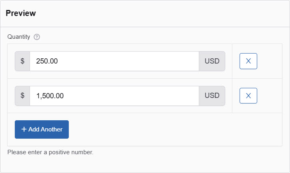Screen dimensions: 290x173
Task: Click the dollar sign before 1,500.00
Action: tap(22, 96)
